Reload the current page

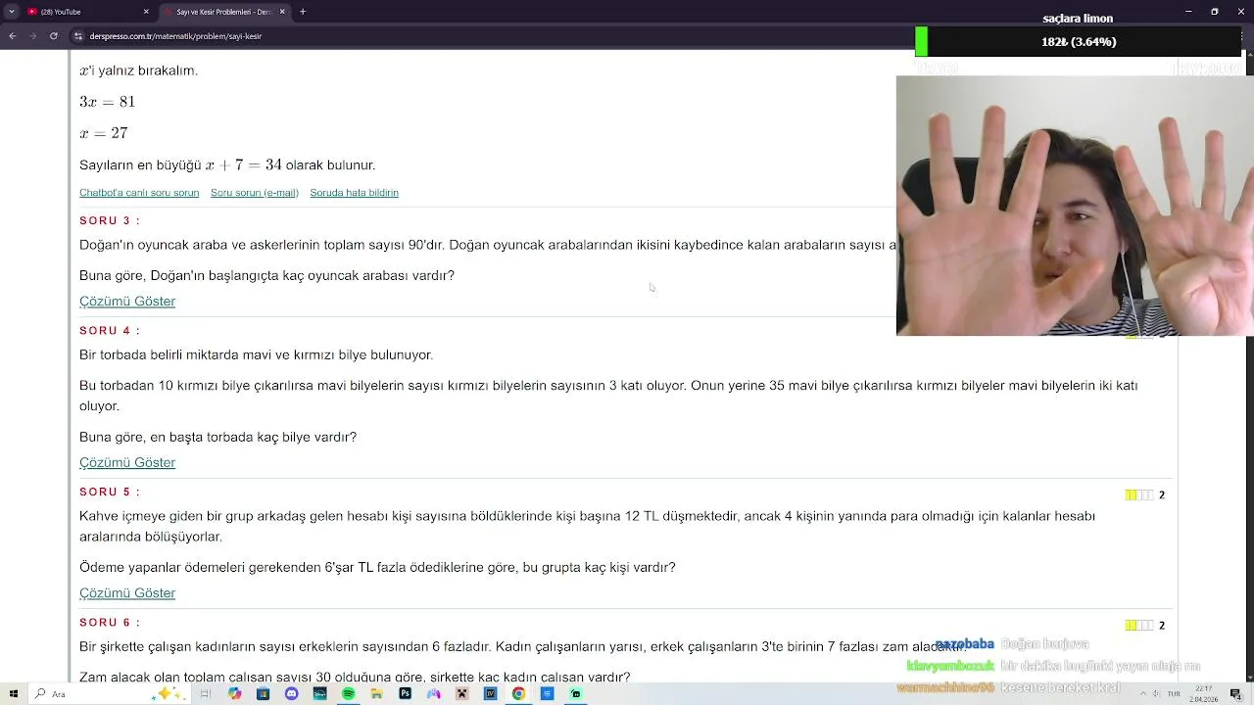point(53,36)
